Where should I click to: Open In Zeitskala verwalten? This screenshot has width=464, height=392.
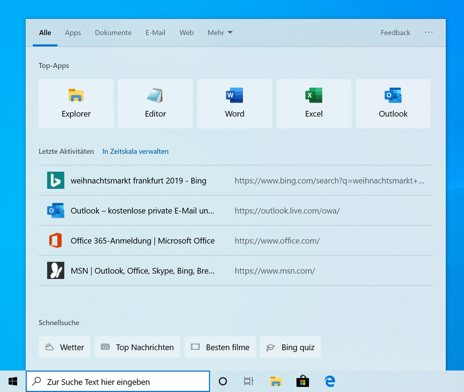135,151
